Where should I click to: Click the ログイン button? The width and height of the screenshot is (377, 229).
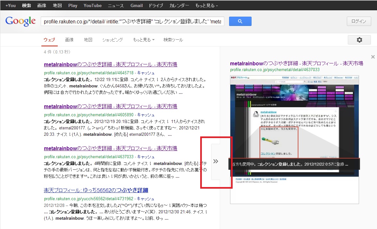[359, 21]
